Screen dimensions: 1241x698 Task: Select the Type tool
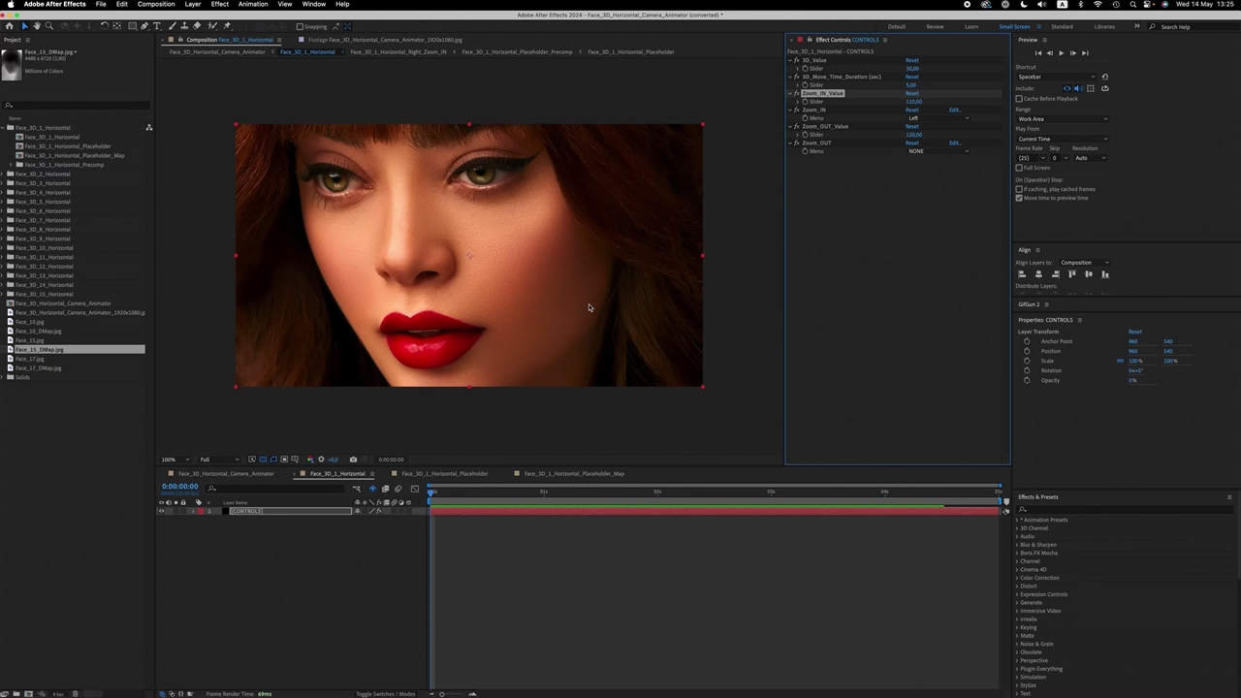157,26
